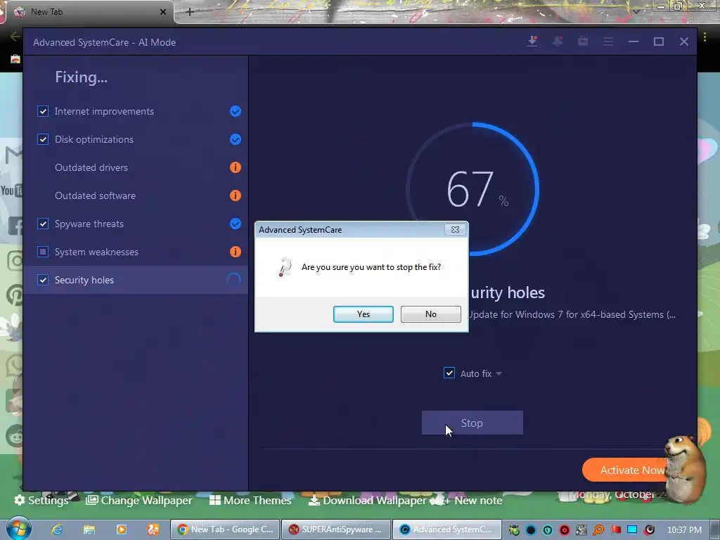The width and height of the screenshot is (720, 540).
Task: Uncheck the Spyware threats checkbox
Action: 43,224
